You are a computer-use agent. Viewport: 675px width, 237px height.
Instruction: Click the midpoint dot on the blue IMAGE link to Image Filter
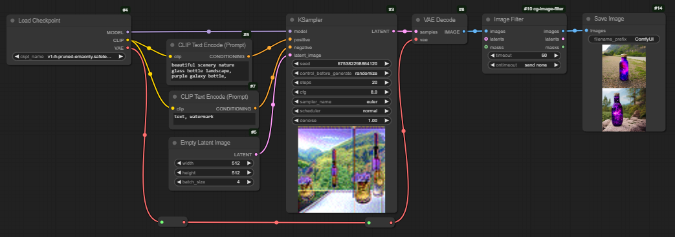(475, 32)
